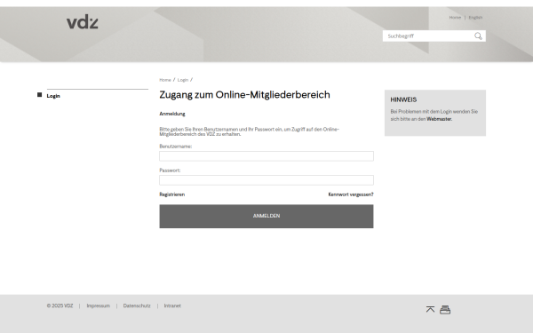Open the Kennwort vergessen? link

(351, 194)
